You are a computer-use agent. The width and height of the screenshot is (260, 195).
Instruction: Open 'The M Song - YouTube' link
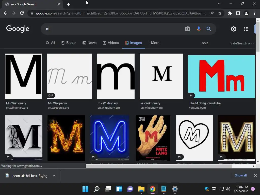point(205,103)
